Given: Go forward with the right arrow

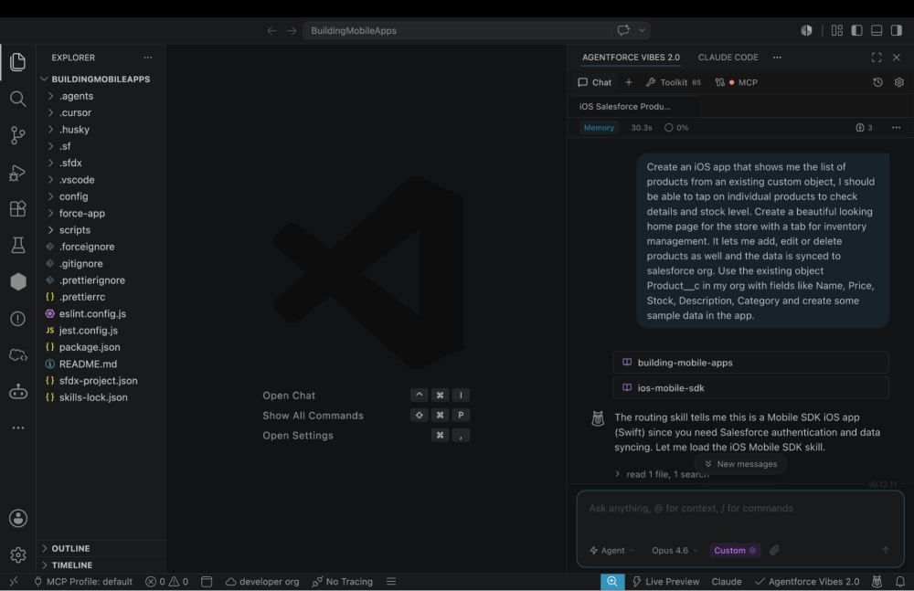Looking at the screenshot, I should click(292, 30).
